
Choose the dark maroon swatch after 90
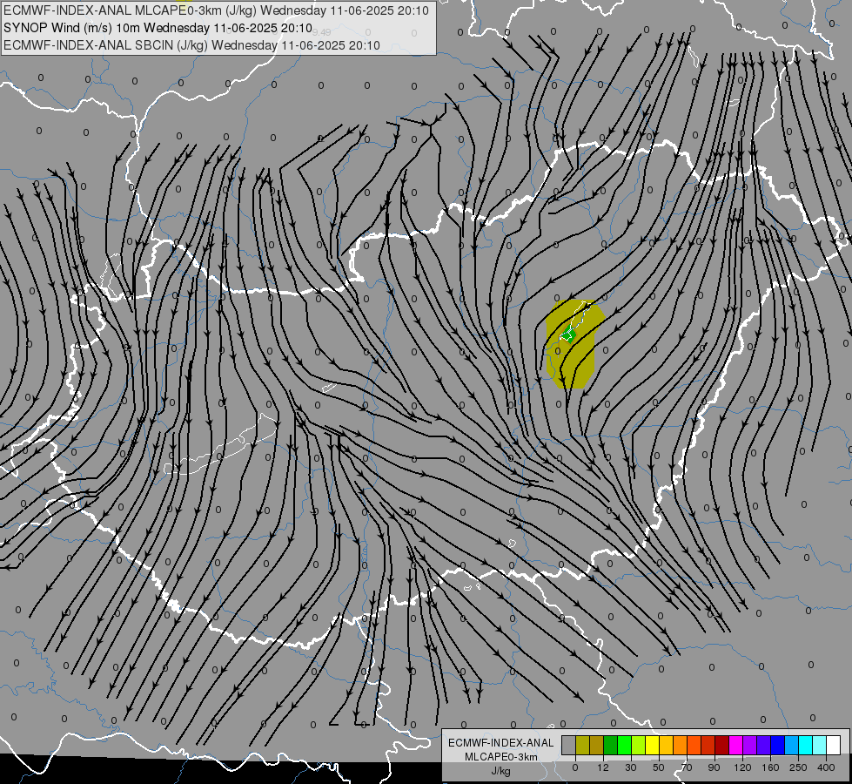722,745
